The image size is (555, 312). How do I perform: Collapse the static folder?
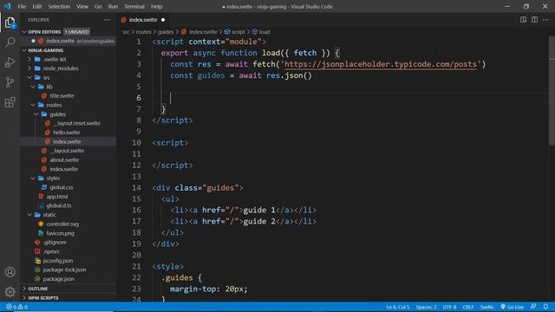pos(49,215)
